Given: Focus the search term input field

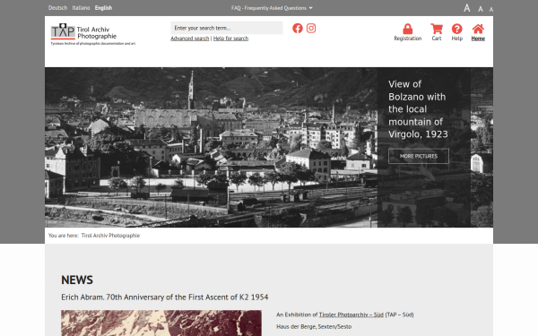Looking at the screenshot, I should coord(227,28).
